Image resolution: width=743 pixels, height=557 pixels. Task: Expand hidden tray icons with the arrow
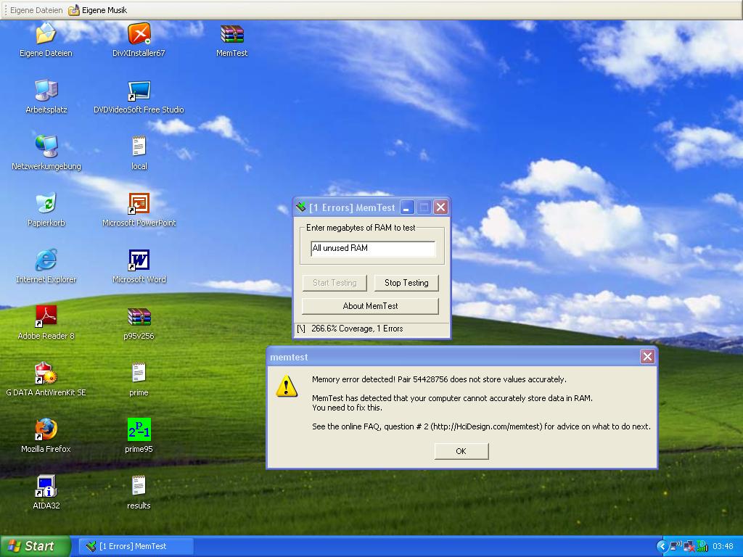[x=662, y=547]
